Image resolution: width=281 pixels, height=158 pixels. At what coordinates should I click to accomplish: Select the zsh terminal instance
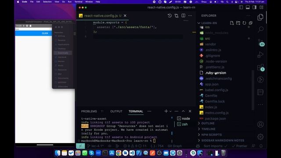click(183, 124)
